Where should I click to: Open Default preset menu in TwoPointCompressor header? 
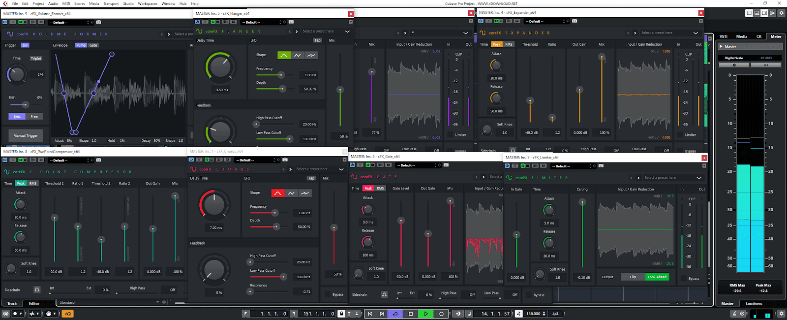[x=70, y=160]
